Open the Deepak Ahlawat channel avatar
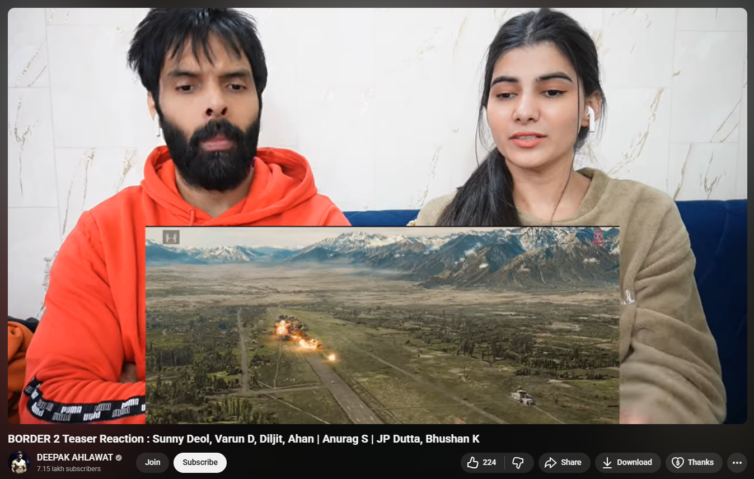Screen dimensions: 754x479 [19, 462]
